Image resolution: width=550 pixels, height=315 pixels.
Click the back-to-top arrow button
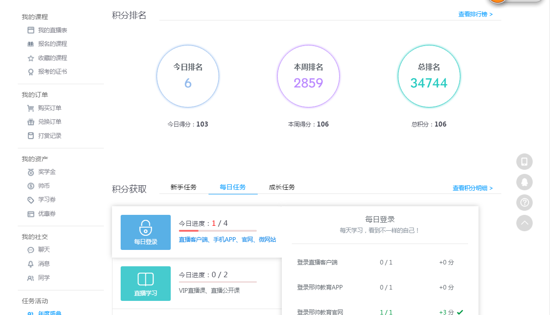click(x=524, y=223)
